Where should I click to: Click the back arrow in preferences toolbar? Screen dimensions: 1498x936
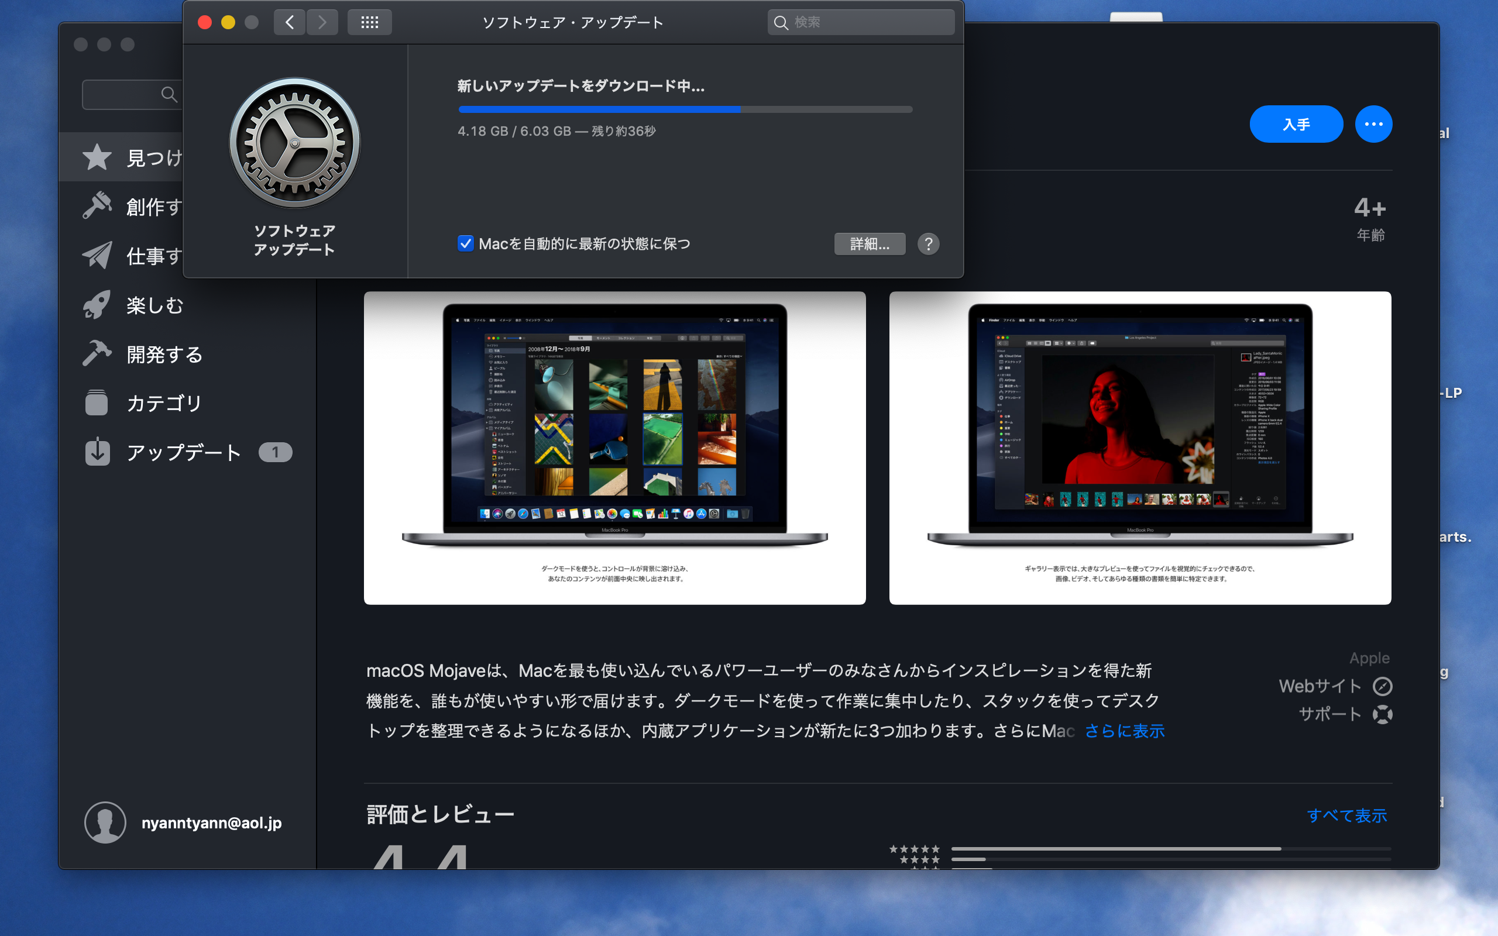pyautogui.click(x=290, y=23)
